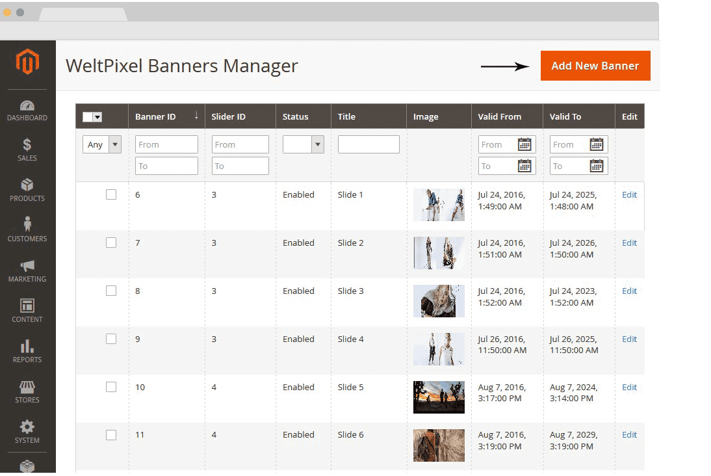Check the box for banner ID 10
This screenshot has width=711, height=476.
point(111,387)
